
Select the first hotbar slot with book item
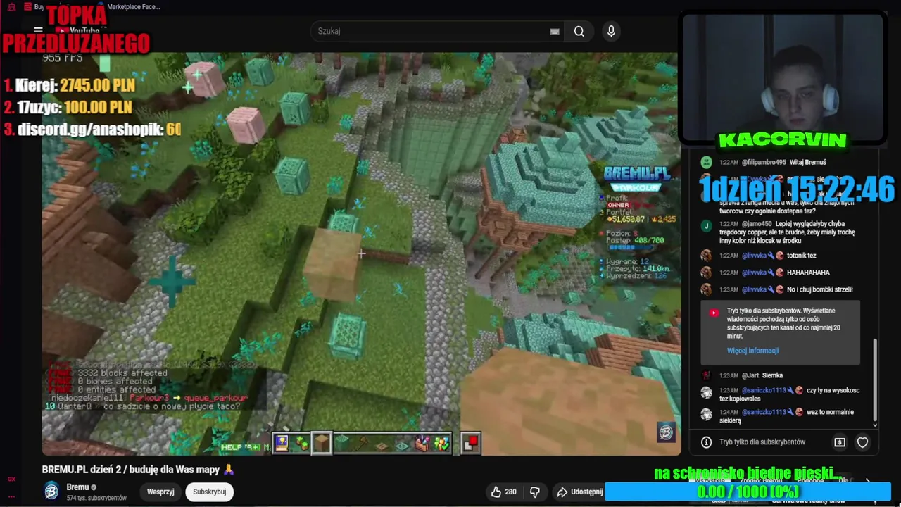click(x=282, y=443)
